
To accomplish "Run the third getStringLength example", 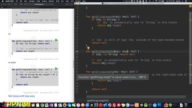I will 56,69.
